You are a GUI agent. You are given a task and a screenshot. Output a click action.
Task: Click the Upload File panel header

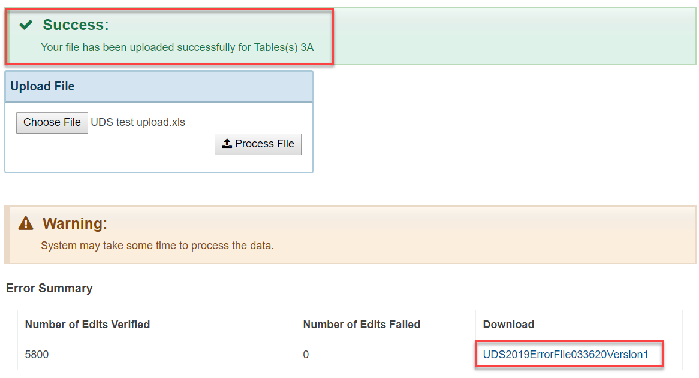[x=159, y=86]
